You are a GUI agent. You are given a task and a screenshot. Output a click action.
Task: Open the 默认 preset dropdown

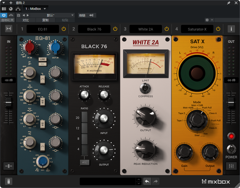pos(52,15)
